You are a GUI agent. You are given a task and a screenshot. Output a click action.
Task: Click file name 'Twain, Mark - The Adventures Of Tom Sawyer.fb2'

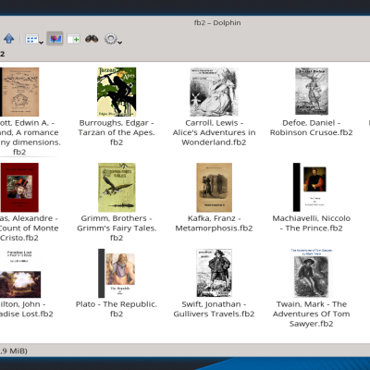pos(312,314)
